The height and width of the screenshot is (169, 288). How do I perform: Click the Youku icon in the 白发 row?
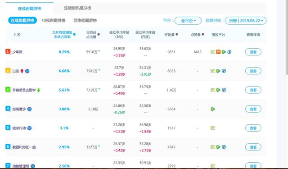224,71
